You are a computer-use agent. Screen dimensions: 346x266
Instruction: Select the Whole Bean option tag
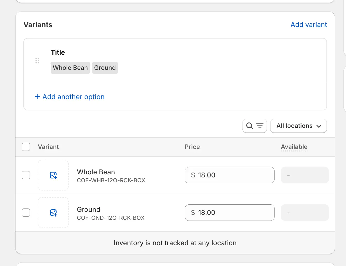70,68
